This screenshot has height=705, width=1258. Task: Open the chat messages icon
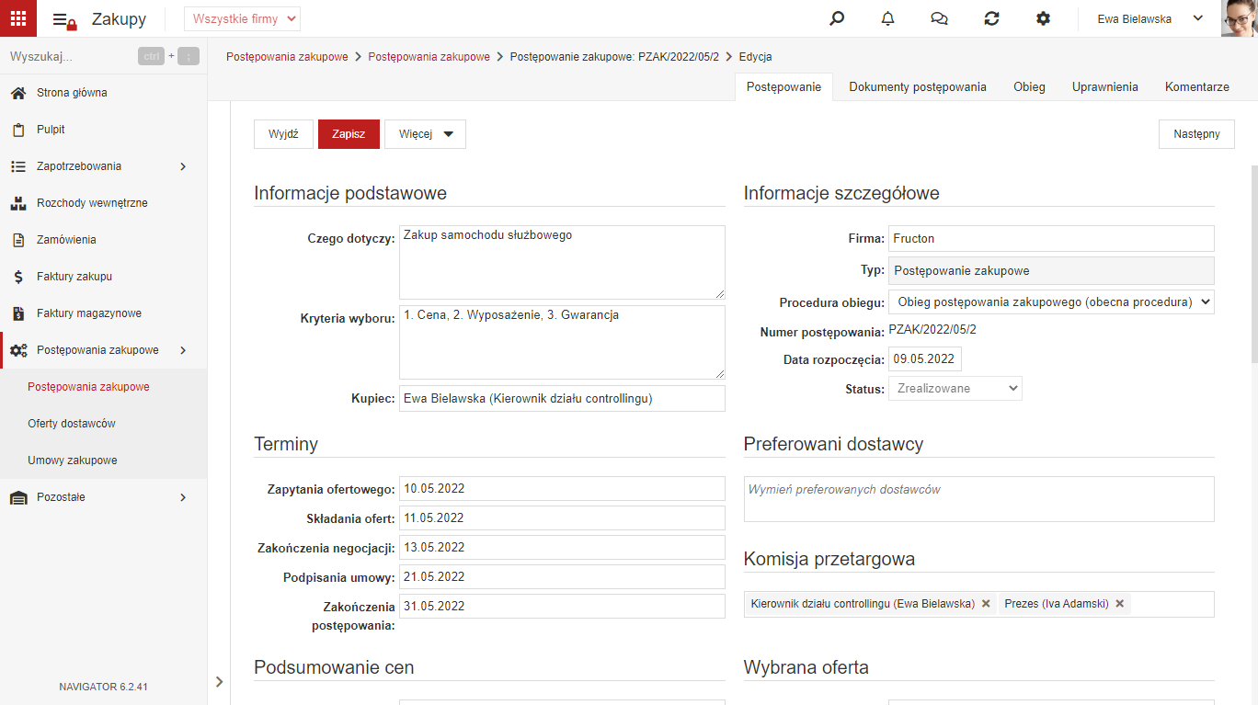click(x=939, y=18)
